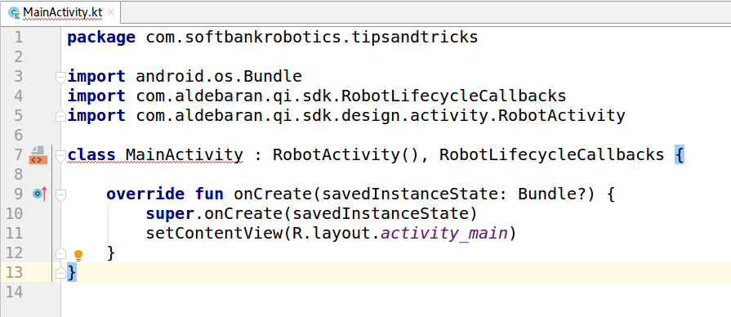731x317 pixels.
Task: Click the underlined 'MainActivity' class name
Action: coord(185,154)
